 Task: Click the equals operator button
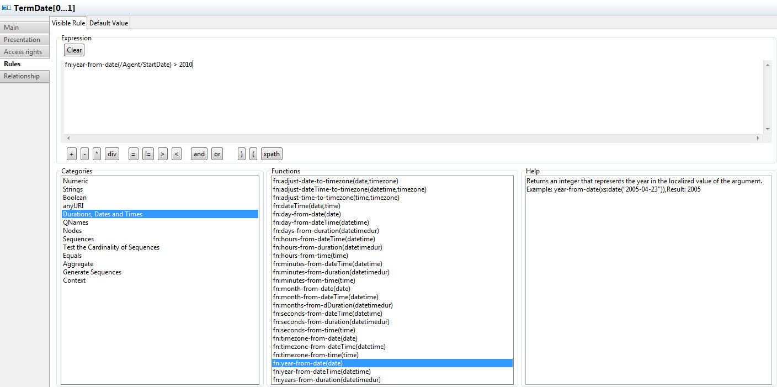point(133,154)
